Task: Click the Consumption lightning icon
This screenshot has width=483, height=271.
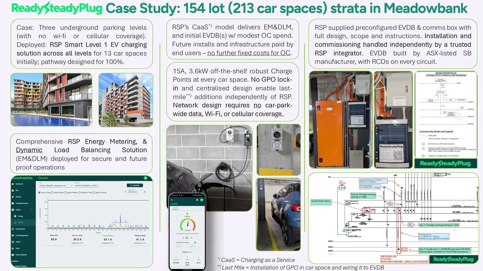Action: 176,257
